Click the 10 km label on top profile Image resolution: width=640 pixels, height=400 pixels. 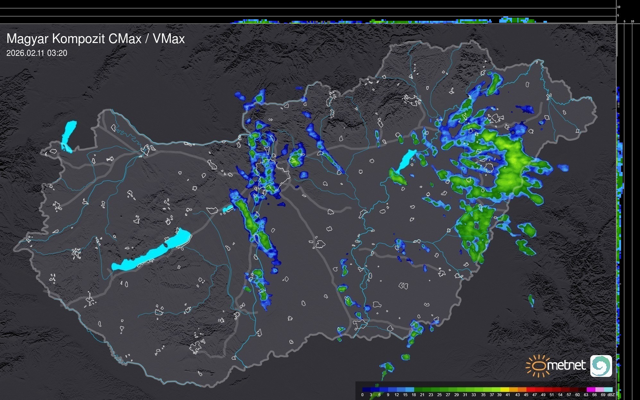(x=619, y=7)
